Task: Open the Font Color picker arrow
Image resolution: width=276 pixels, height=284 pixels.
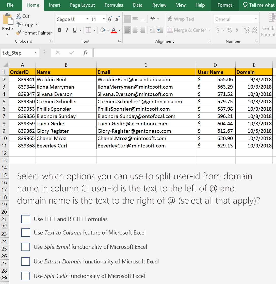Action: (x=119, y=30)
